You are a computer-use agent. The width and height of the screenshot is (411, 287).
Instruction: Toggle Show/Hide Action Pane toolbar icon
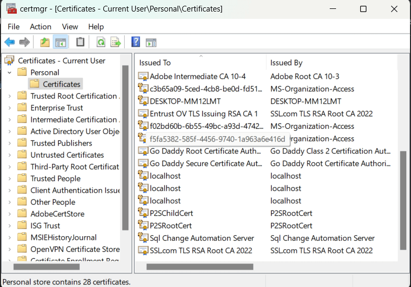pos(151,42)
